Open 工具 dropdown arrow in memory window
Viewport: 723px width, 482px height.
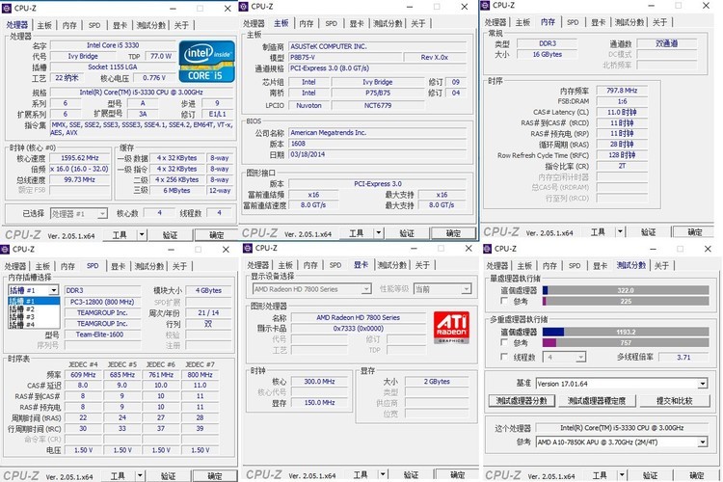pyautogui.click(x=620, y=231)
